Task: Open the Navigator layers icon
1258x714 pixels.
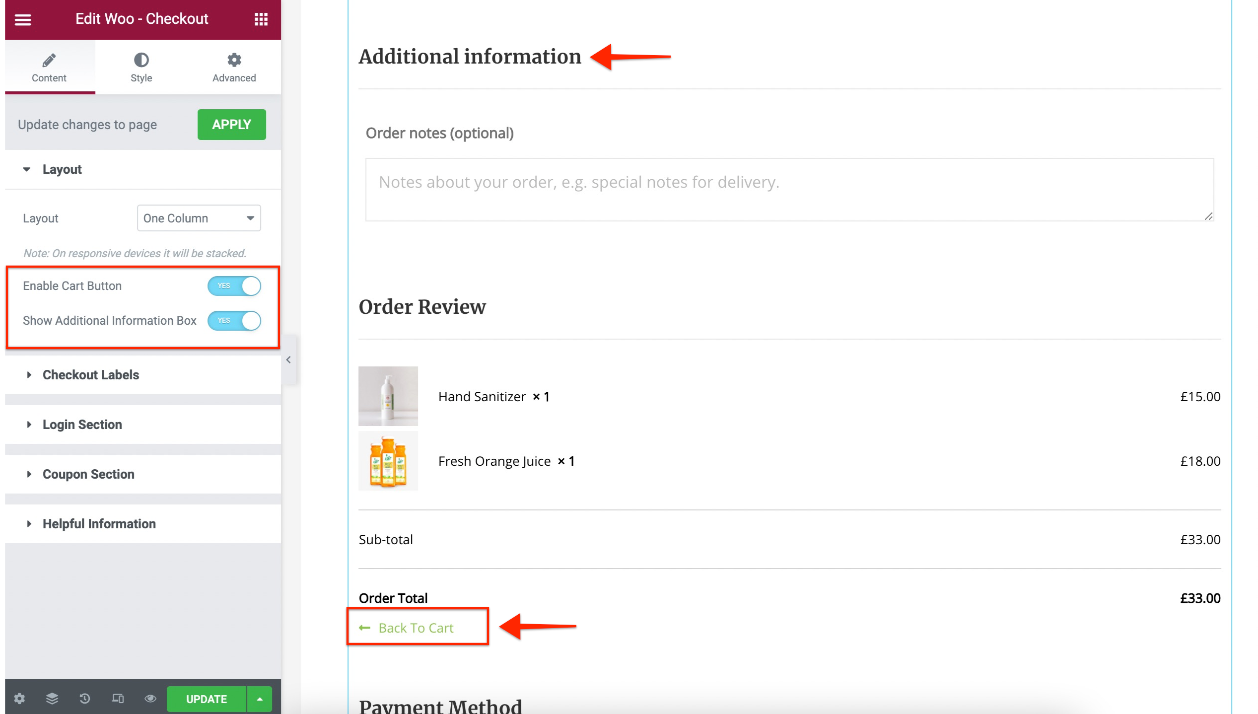Action: pos(52,699)
